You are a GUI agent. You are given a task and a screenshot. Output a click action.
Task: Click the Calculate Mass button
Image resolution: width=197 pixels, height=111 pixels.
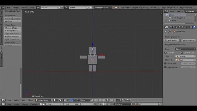pyautogui.click(x=13, y=31)
